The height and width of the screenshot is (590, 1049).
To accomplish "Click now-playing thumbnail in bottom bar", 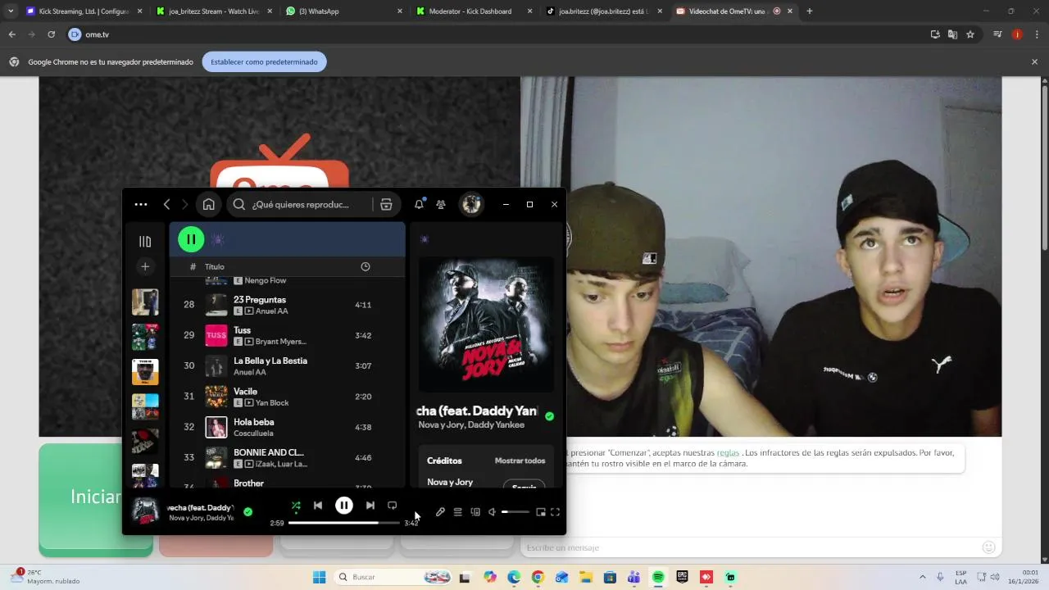I will click(146, 511).
